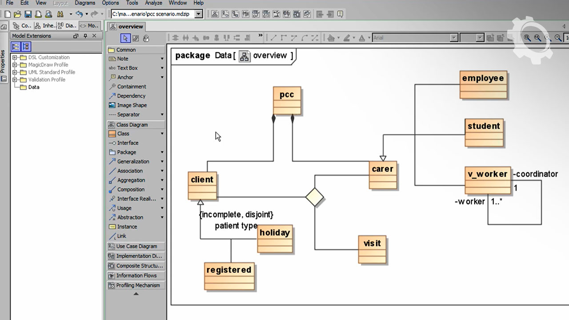
Task: Toggle auto-hide pin on Model Extensions panel
Action: 85,36
